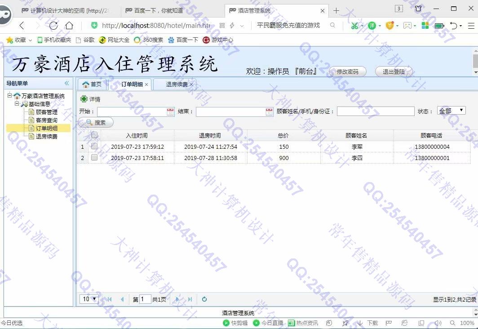Close the 订单明细 tab
This screenshot has width=478, height=329.
[146, 85]
